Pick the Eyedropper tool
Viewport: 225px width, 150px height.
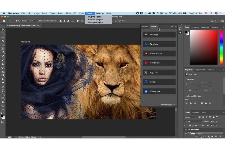tap(3, 52)
